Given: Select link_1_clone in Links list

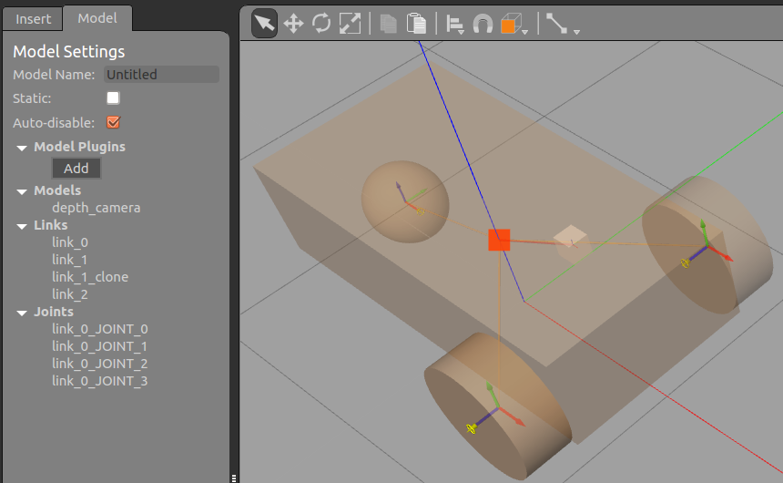Looking at the screenshot, I should pos(90,277).
